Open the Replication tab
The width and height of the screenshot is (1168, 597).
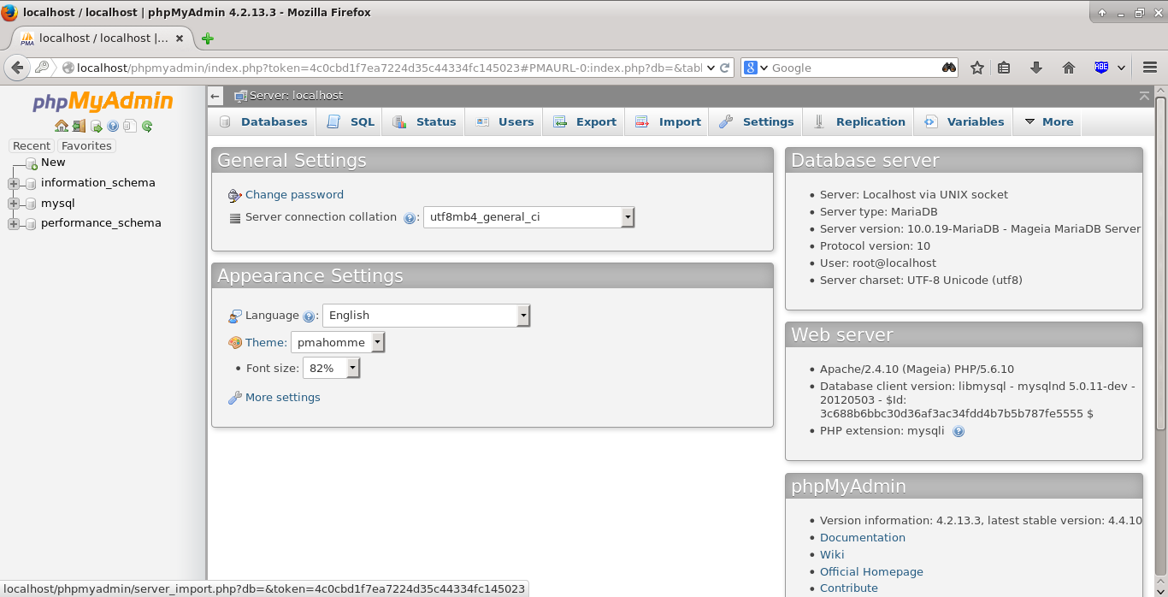(858, 122)
